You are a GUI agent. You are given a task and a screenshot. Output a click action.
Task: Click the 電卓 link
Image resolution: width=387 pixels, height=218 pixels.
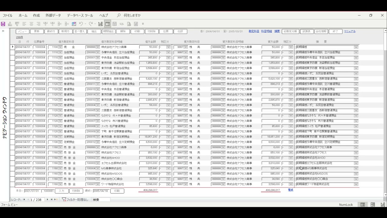(291, 190)
